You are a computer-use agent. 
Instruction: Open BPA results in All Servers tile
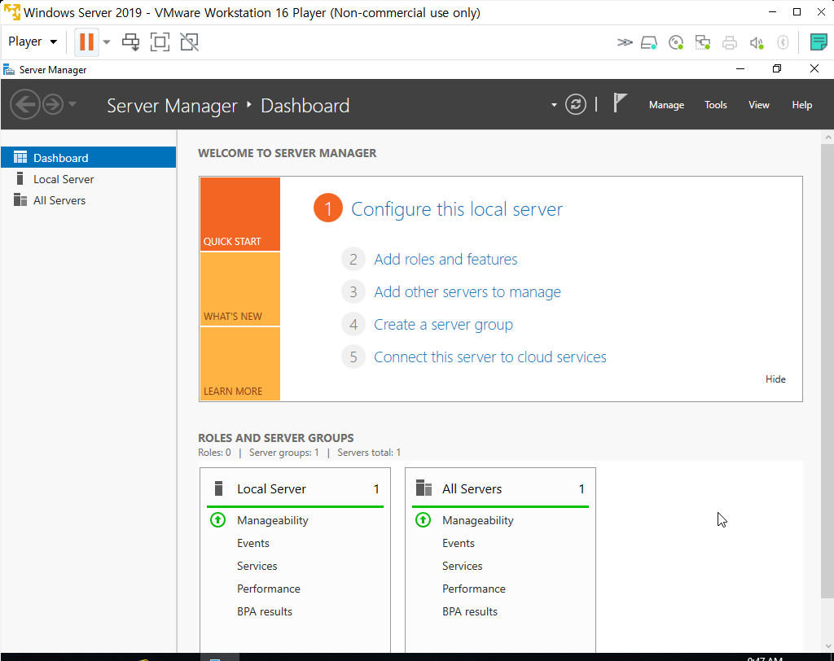(x=470, y=611)
